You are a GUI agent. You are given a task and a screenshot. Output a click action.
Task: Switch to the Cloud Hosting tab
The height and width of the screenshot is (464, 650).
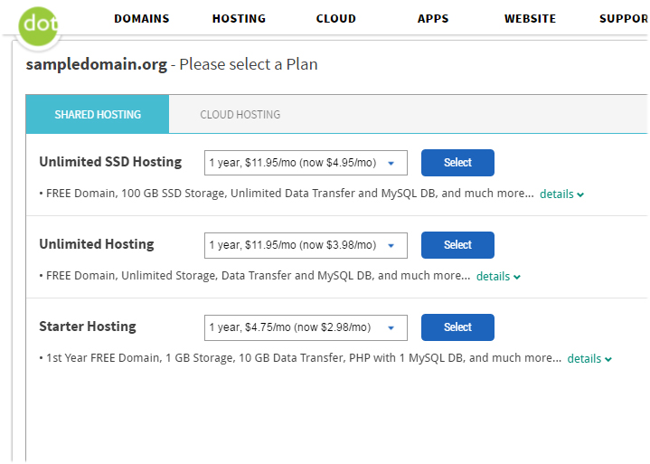[240, 115]
